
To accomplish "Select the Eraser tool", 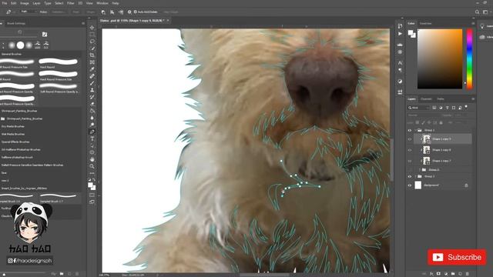I will click(x=92, y=104).
